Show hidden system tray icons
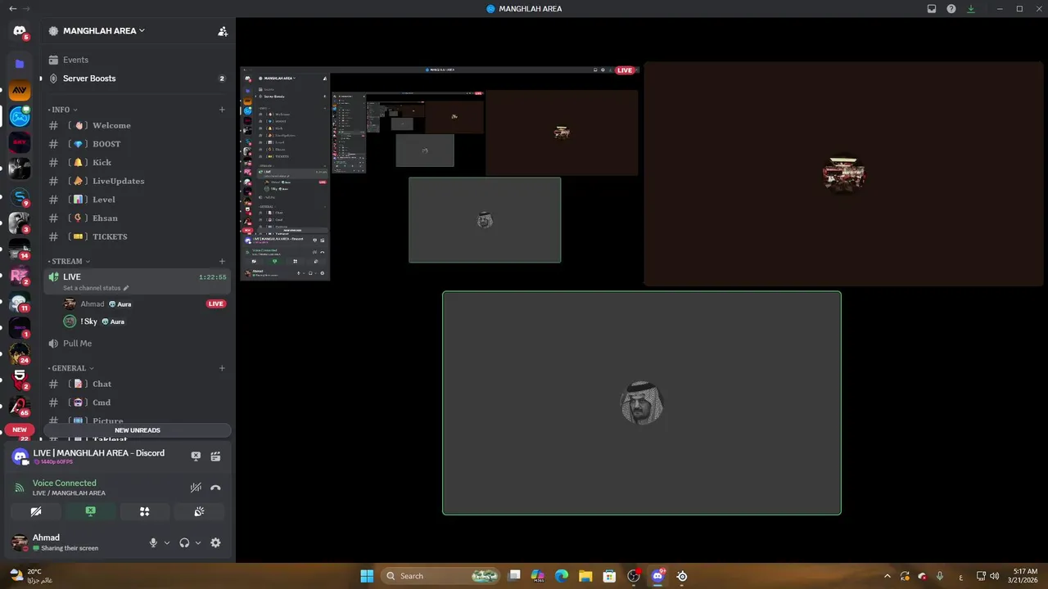1048x589 pixels. pos(888,576)
